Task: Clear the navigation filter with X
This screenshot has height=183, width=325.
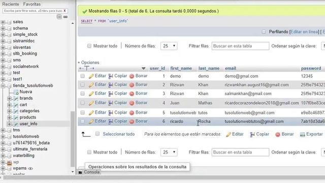Action: pos(64,11)
